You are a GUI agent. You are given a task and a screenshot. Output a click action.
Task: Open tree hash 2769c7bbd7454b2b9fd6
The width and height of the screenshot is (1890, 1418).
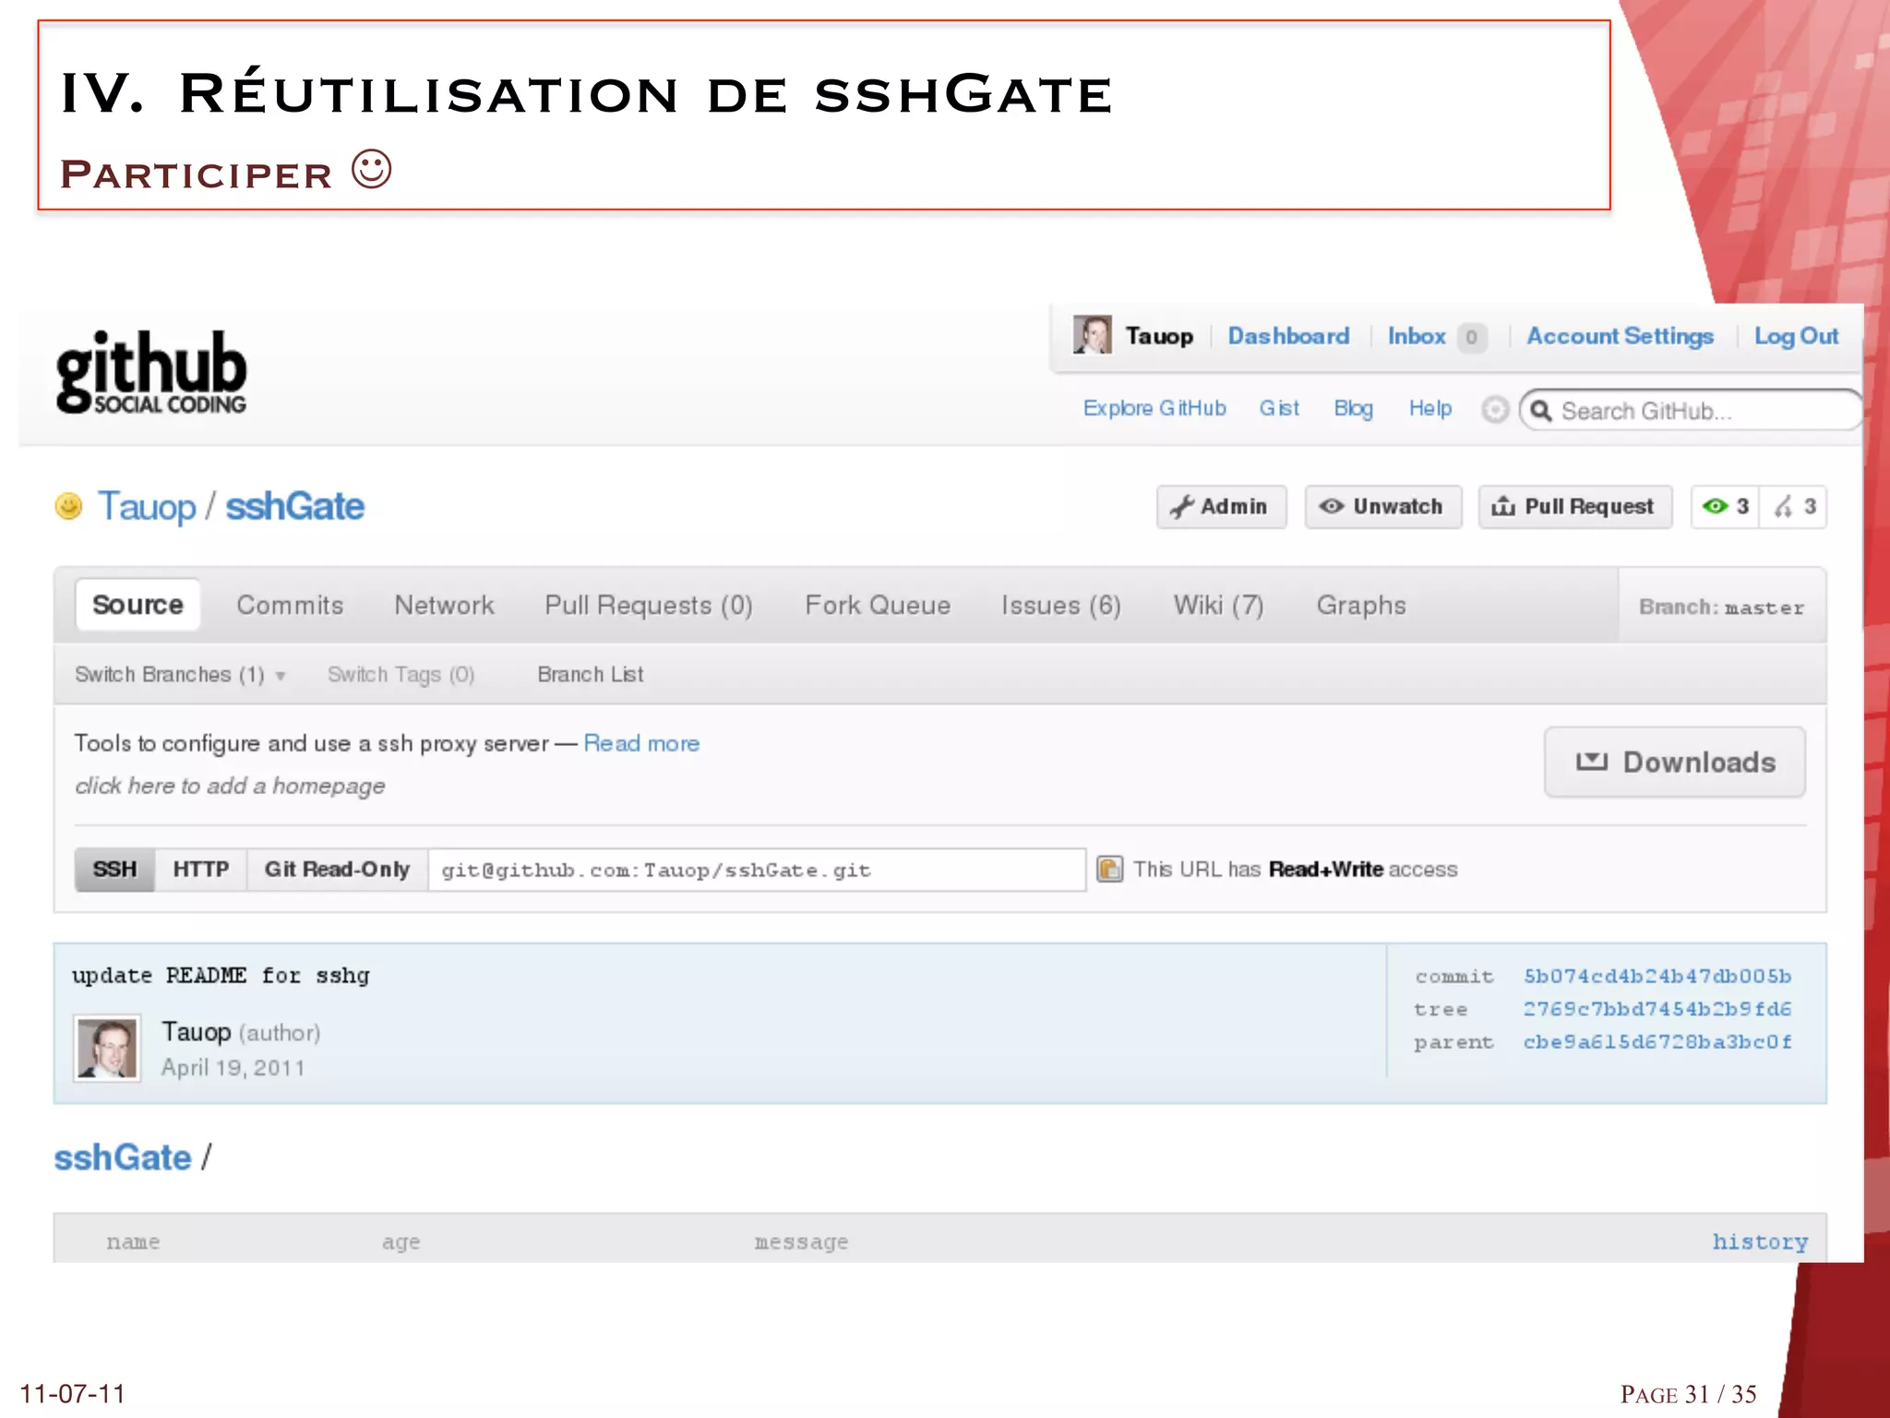1657,1009
